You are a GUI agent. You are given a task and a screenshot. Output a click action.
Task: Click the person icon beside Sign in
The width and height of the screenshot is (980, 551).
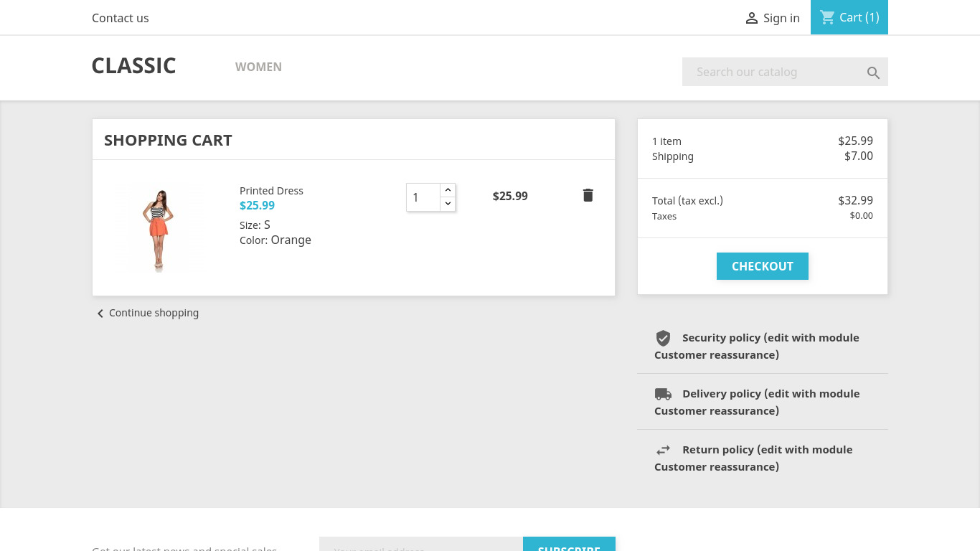[751, 18]
